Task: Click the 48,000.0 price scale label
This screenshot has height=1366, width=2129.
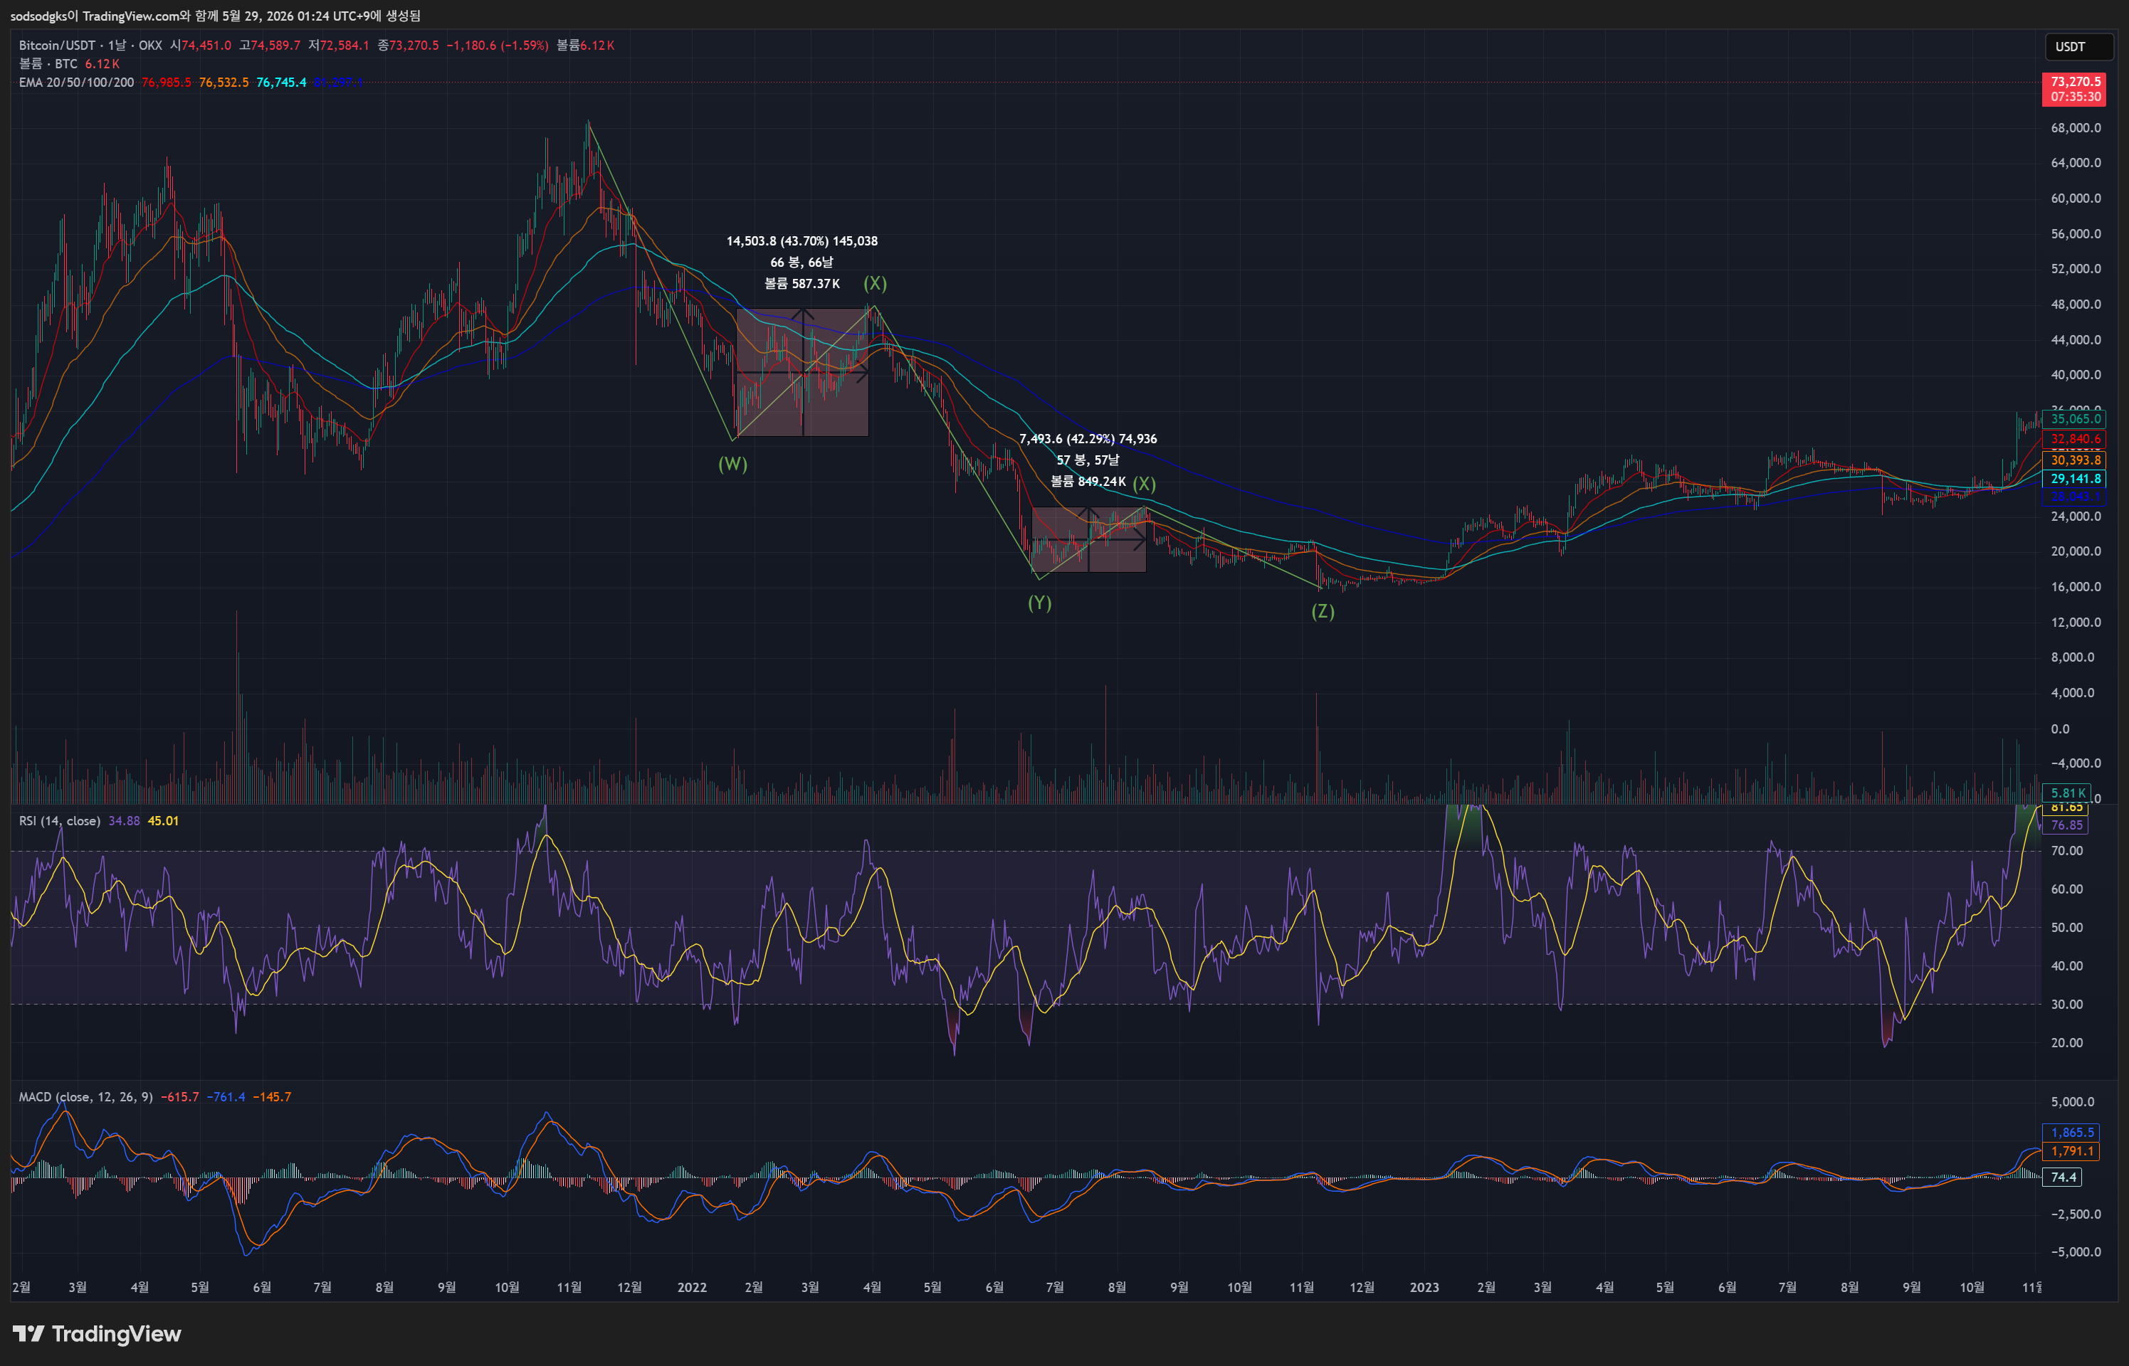Action: click(x=2076, y=305)
